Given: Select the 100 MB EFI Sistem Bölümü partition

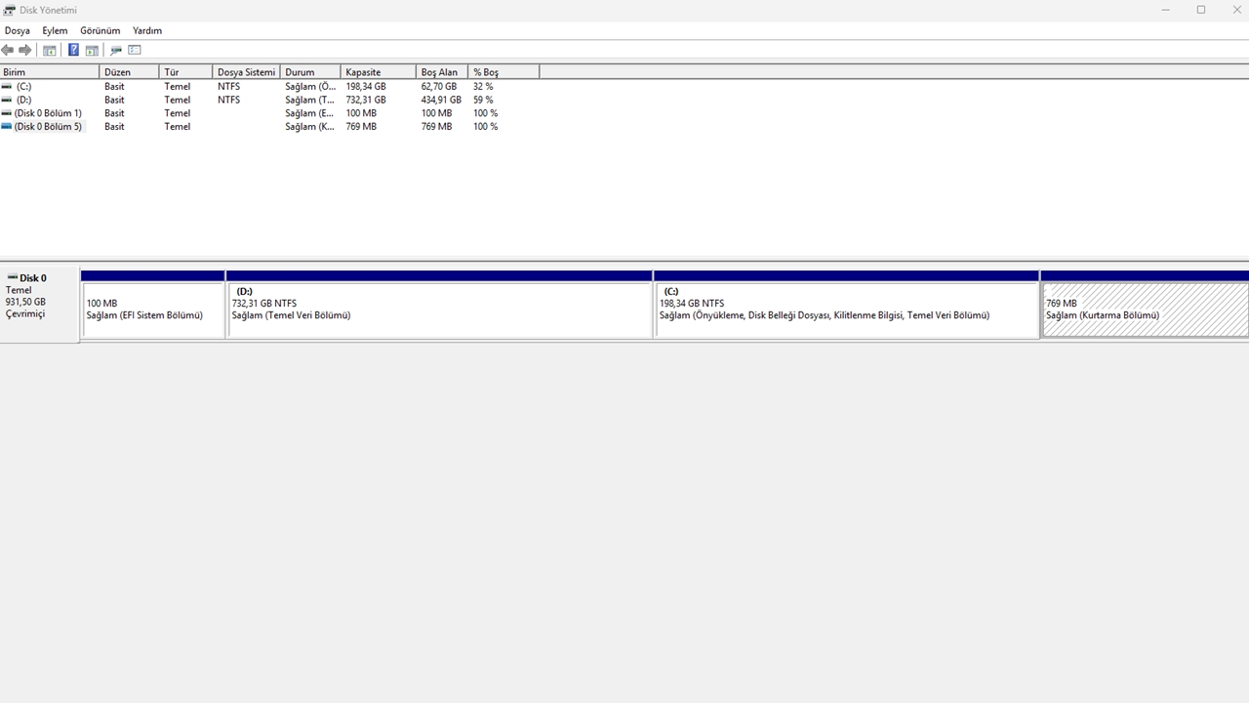Looking at the screenshot, I should [153, 310].
